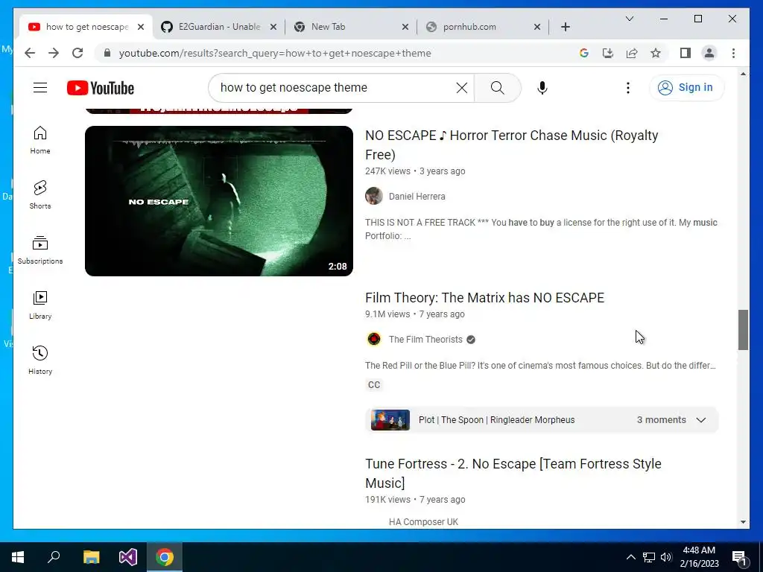
Task: Open Windows taskbar search
Action: (x=54, y=557)
